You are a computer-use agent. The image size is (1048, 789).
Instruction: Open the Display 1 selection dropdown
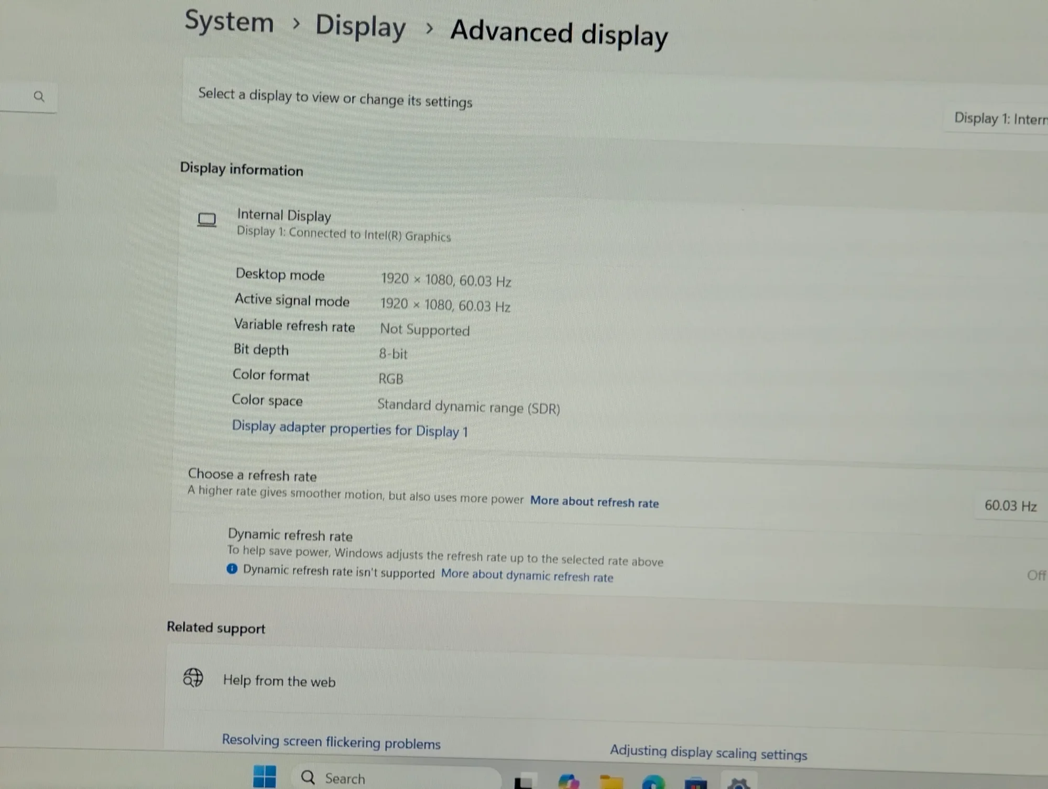996,118
